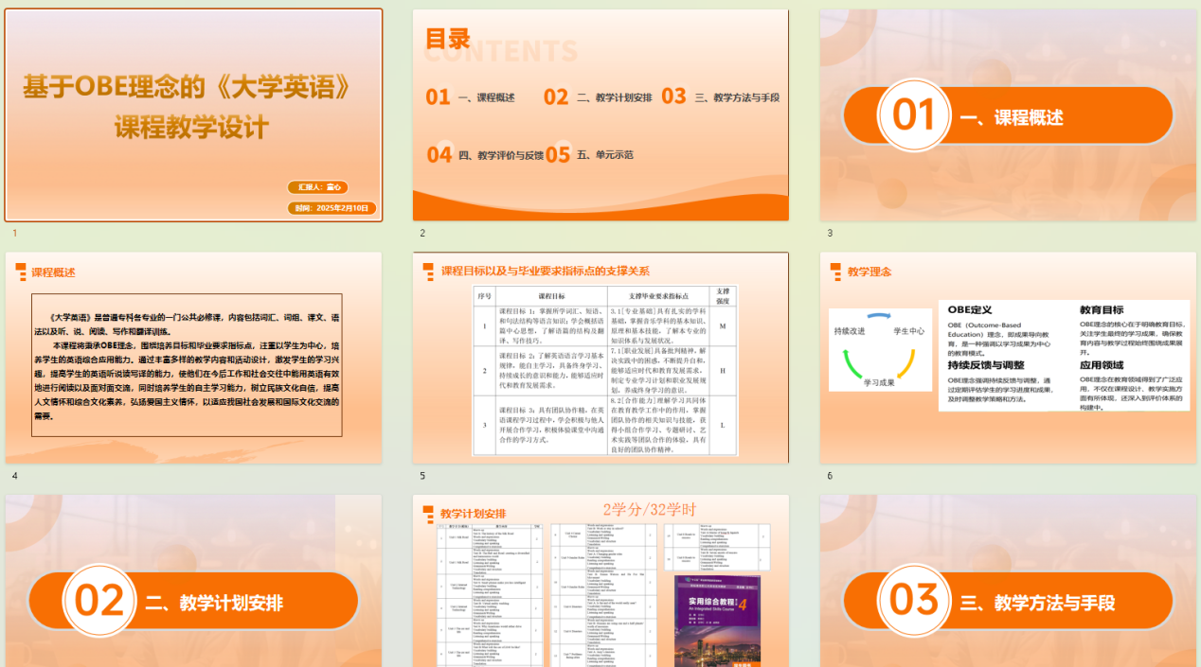The width and height of the screenshot is (1201, 667).
Task: Click the 支撑强度 column header on slide 5
Action: coord(723,295)
